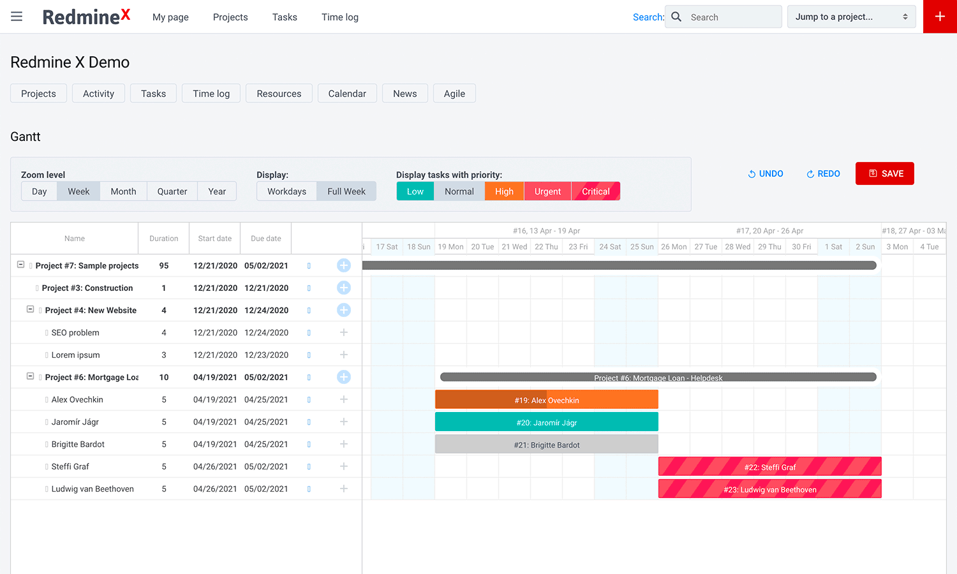
Task: Open the News tab
Action: tap(405, 93)
